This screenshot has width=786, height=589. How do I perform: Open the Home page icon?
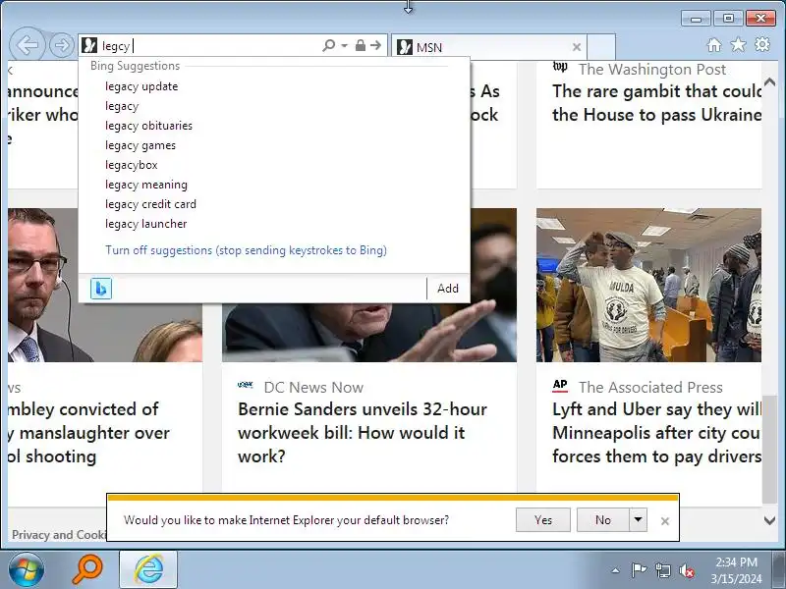(x=714, y=45)
